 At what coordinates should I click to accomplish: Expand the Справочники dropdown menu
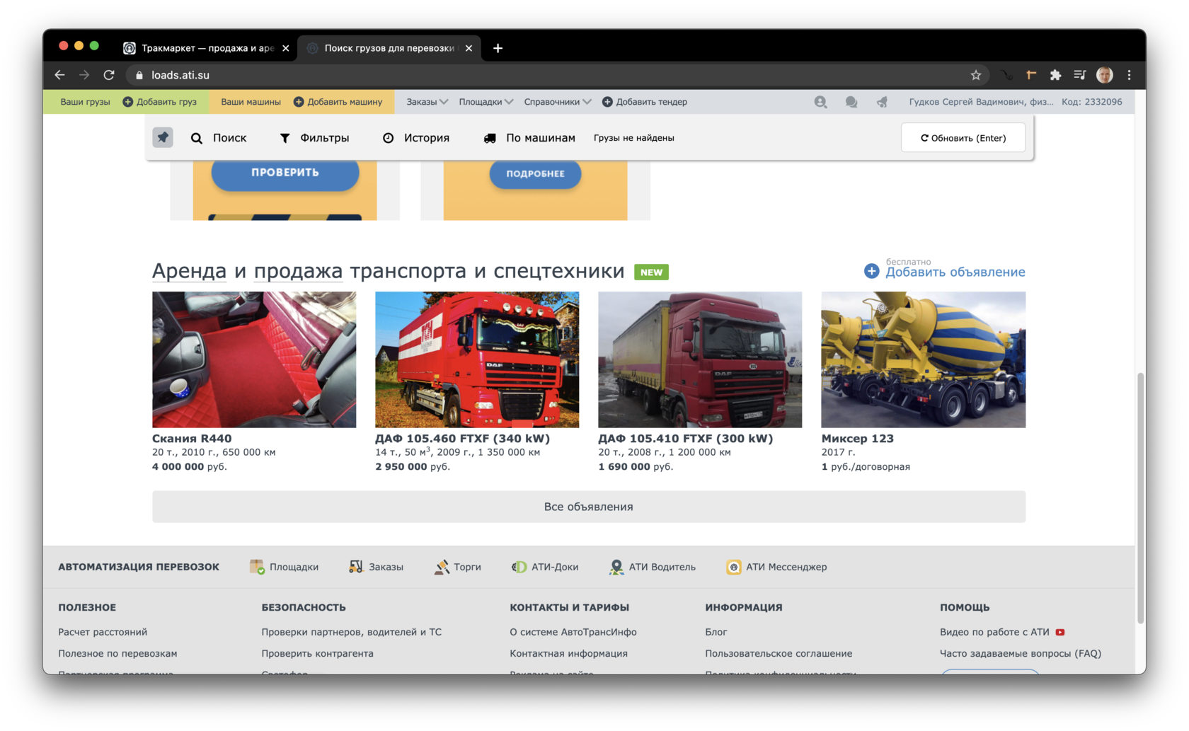point(558,102)
